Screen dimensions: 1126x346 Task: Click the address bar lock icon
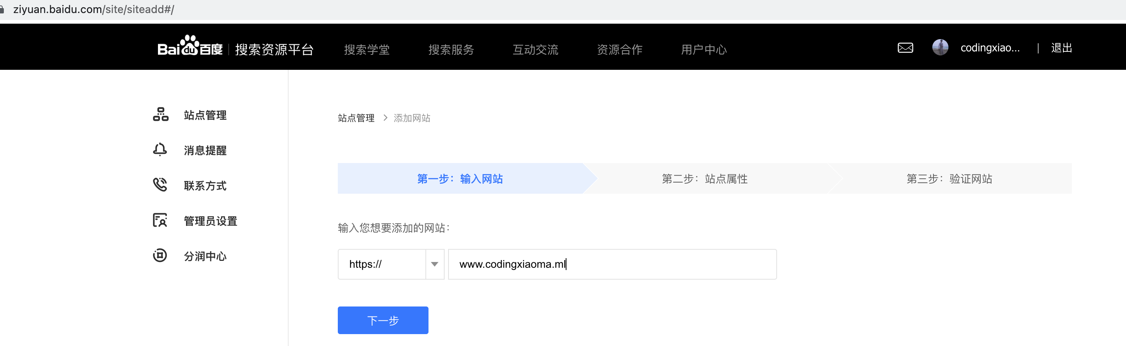point(2,9)
